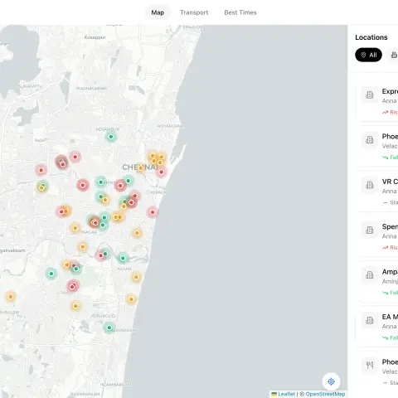Click the green marker near Adyar
The width and height of the screenshot is (398, 398).
pos(123,258)
